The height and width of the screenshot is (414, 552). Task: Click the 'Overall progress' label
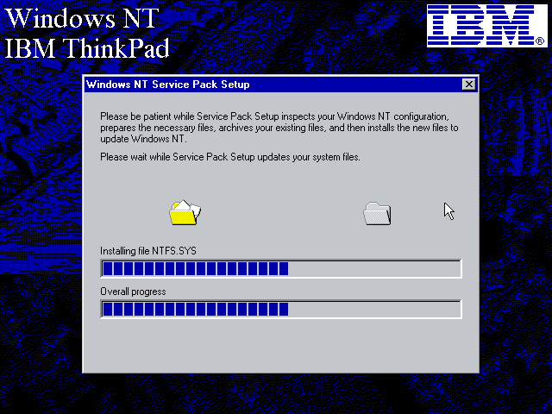[133, 292]
